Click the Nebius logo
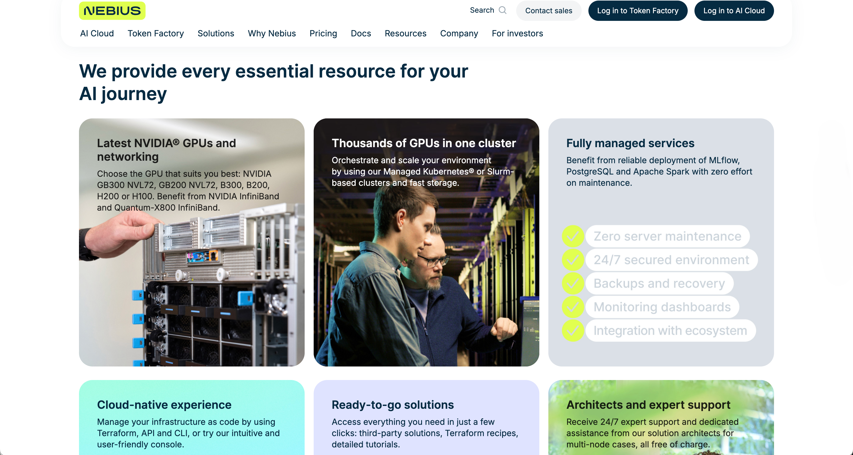Viewport: 853px width, 455px height. click(x=112, y=11)
